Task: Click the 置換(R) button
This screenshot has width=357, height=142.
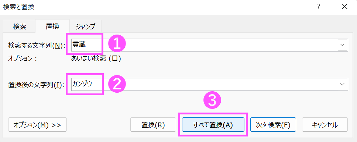Action: pos(153,125)
